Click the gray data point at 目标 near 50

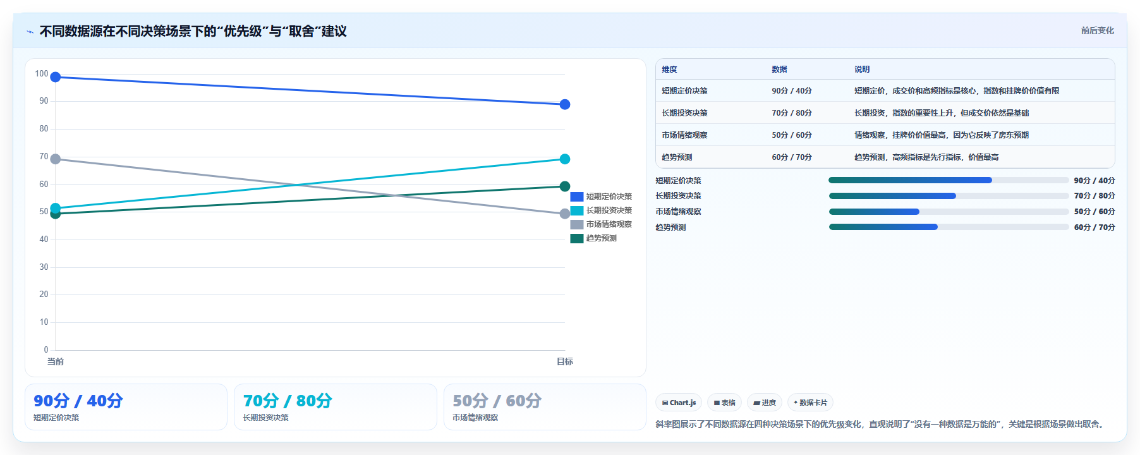(x=565, y=214)
